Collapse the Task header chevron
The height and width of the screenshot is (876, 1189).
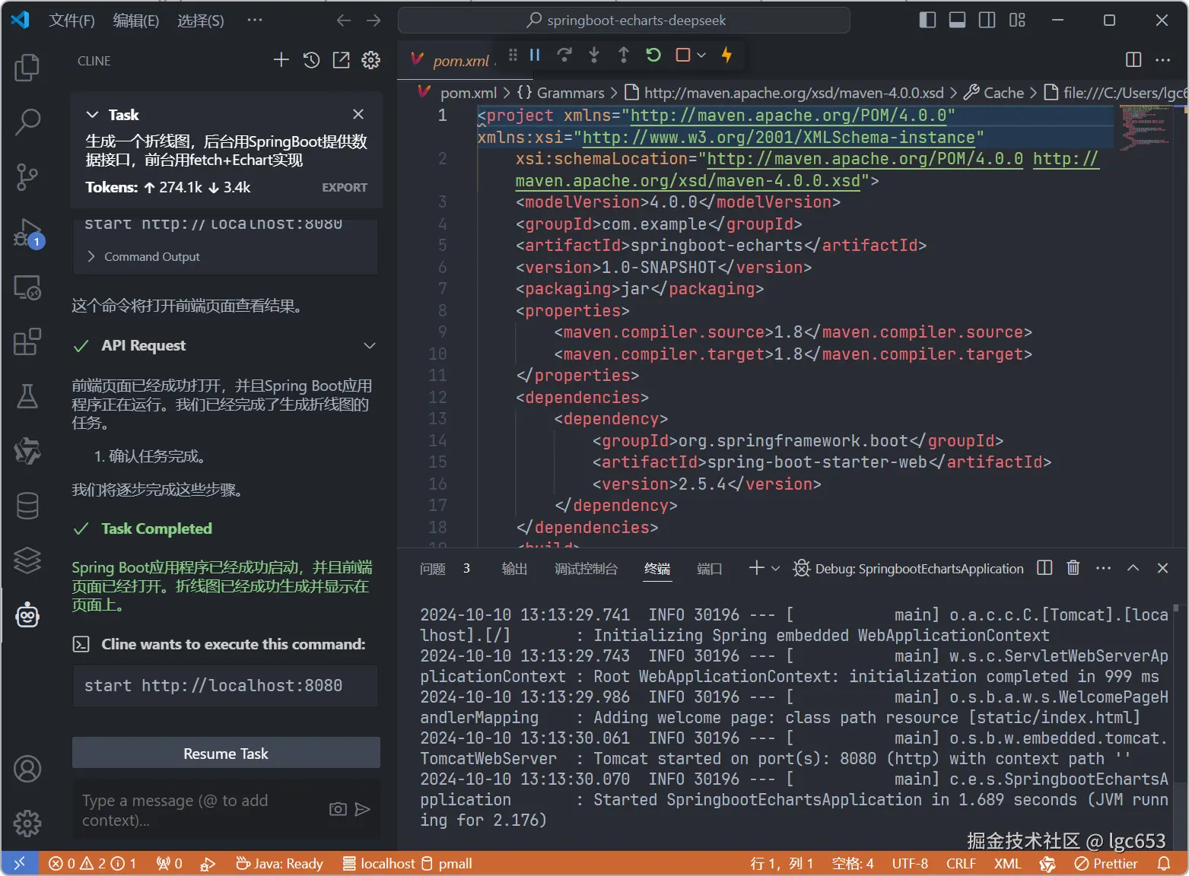93,114
